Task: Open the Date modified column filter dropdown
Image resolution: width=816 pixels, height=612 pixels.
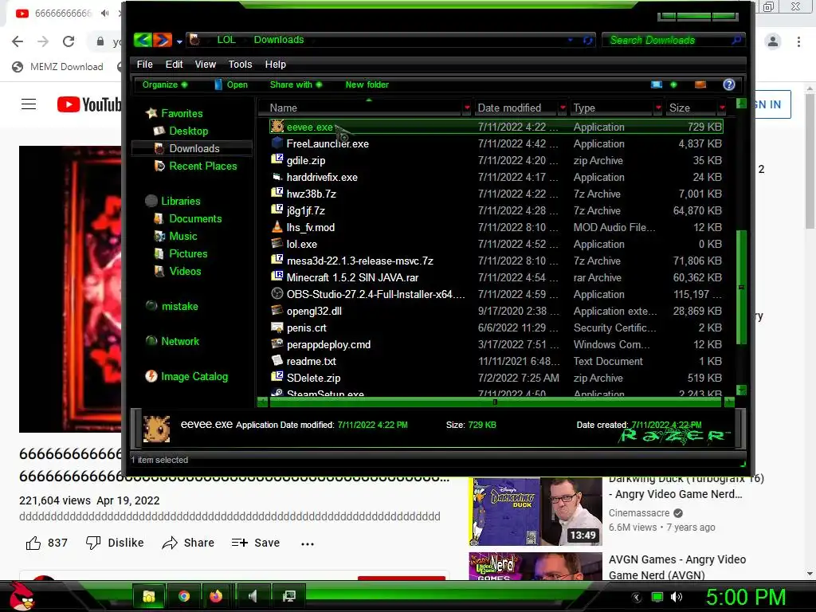Action: click(563, 108)
